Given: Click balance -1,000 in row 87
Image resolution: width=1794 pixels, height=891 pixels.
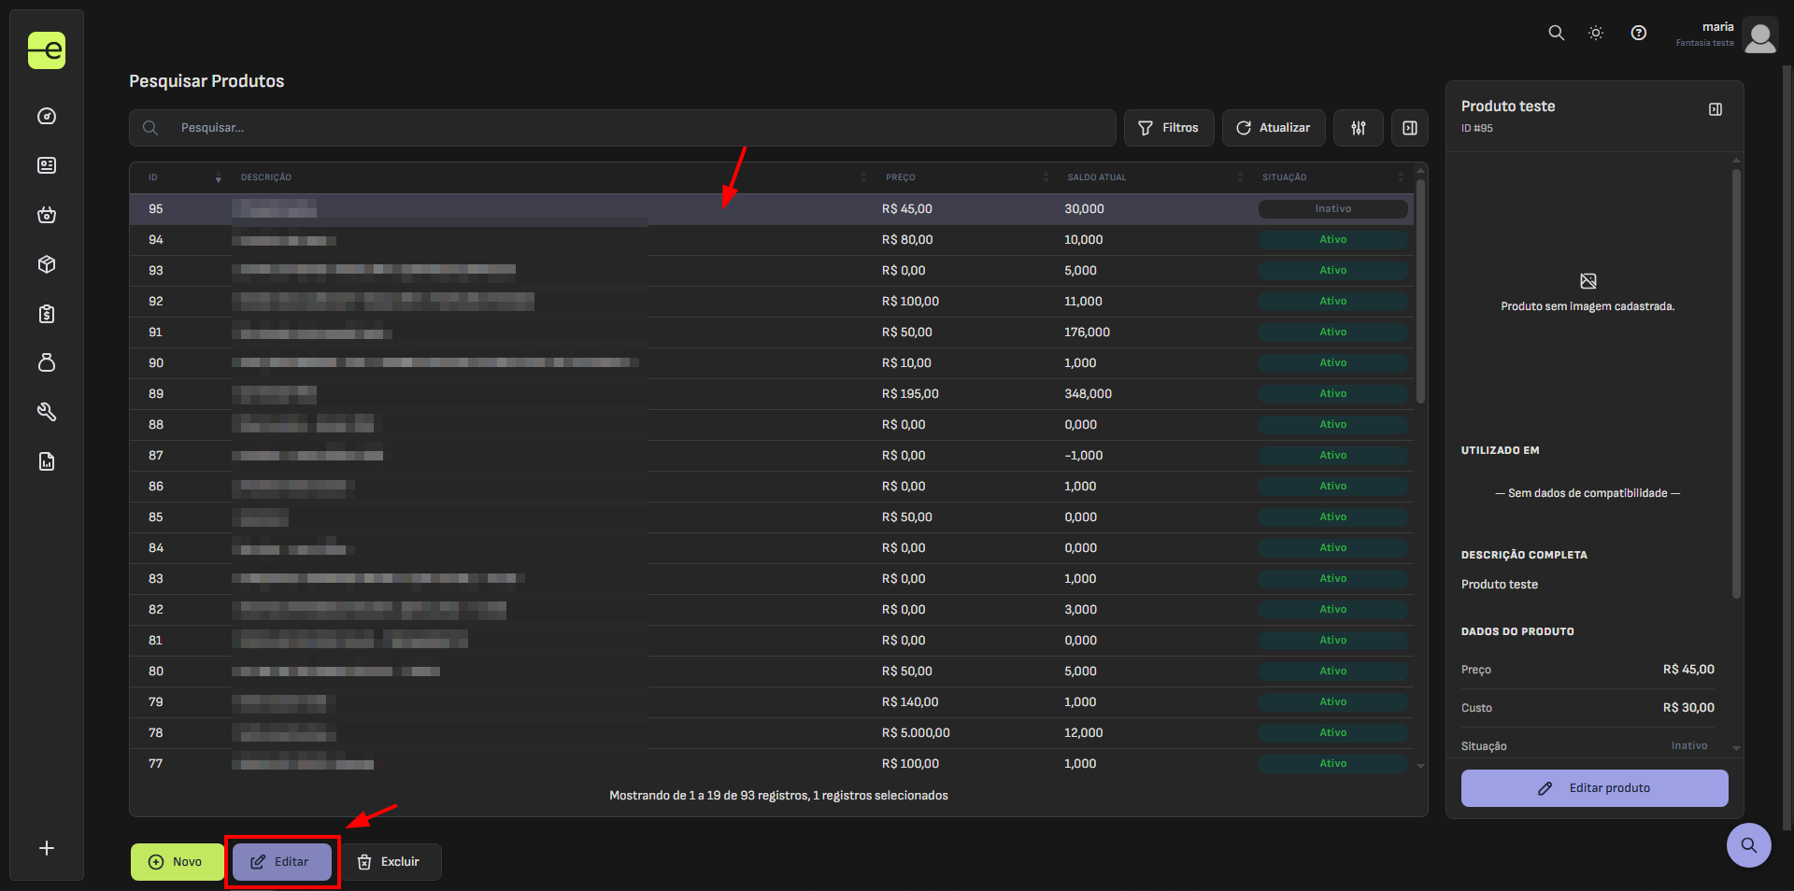Looking at the screenshot, I should point(1083,456).
